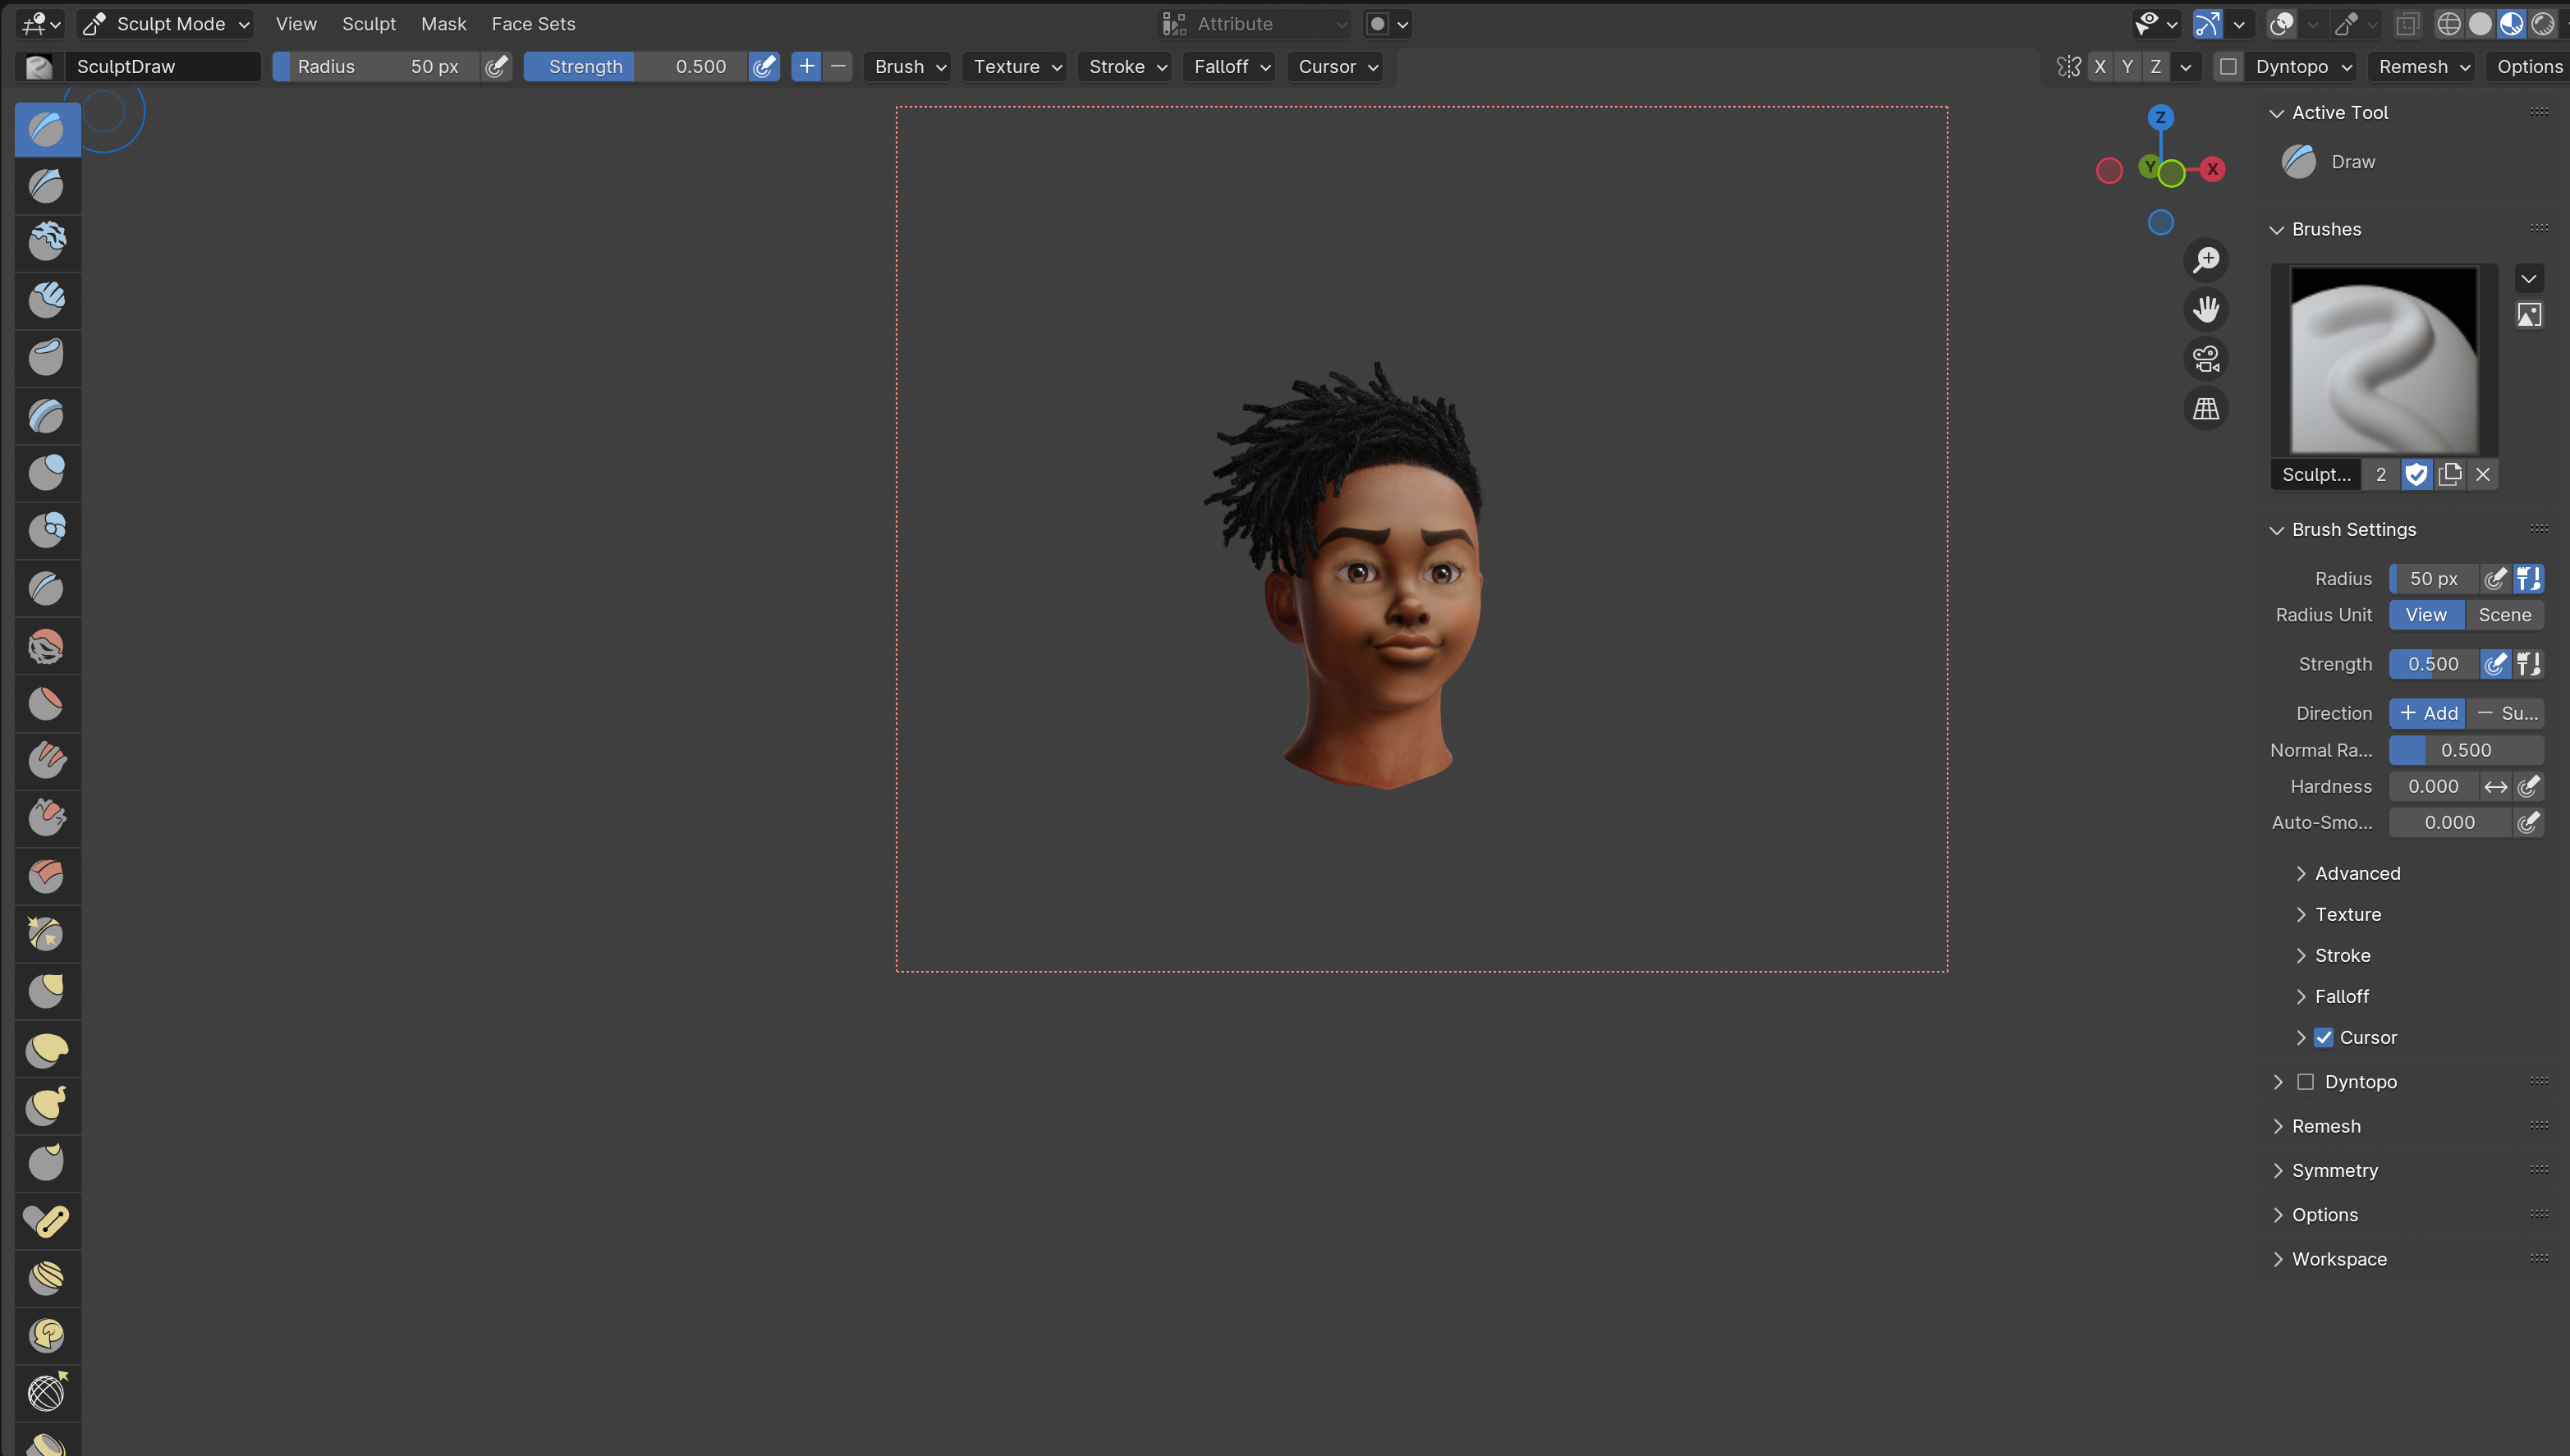The width and height of the screenshot is (2570, 1456).
Task: Open the Falloff dropdown in header
Action: (1231, 66)
